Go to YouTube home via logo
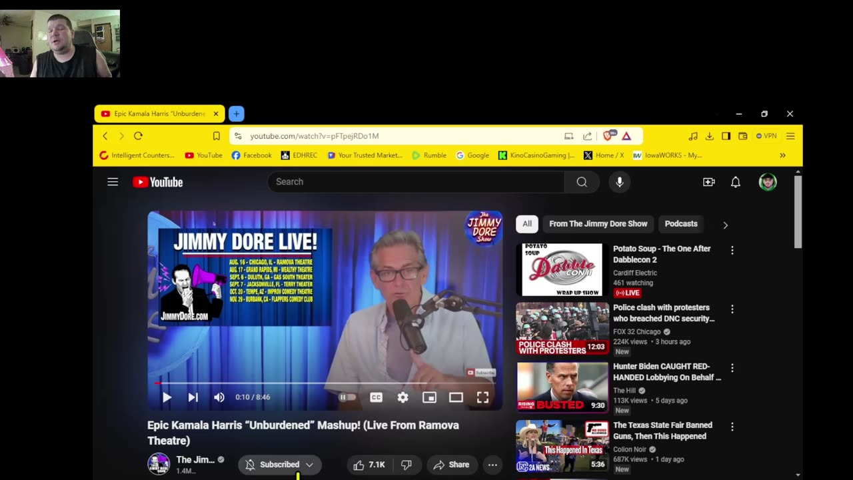Viewport: 853px width, 480px height. pyautogui.click(x=157, y=182)
